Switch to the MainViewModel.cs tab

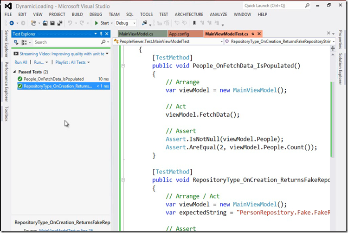[x=142, y=34]
